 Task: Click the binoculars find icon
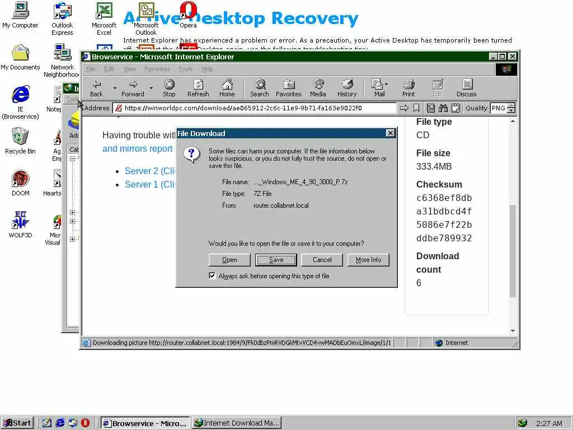(443, 108)
